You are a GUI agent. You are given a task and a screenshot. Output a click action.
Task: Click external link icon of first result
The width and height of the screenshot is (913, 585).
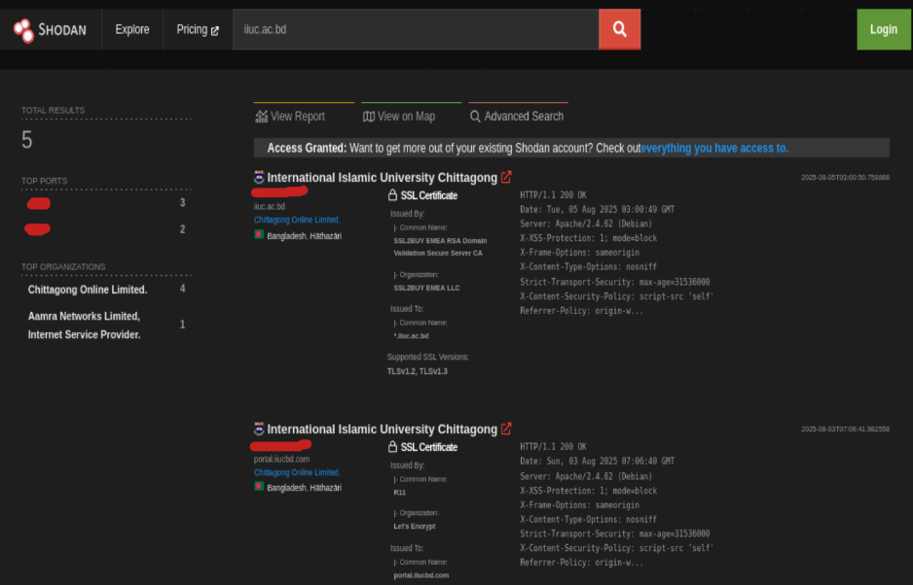click(506, 177)
